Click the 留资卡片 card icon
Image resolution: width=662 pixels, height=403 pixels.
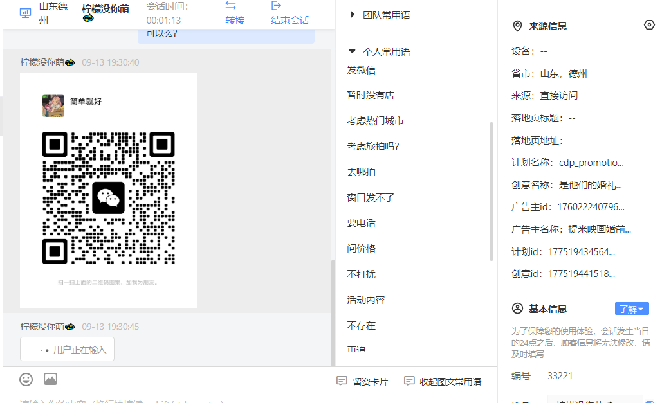point(342,381)
